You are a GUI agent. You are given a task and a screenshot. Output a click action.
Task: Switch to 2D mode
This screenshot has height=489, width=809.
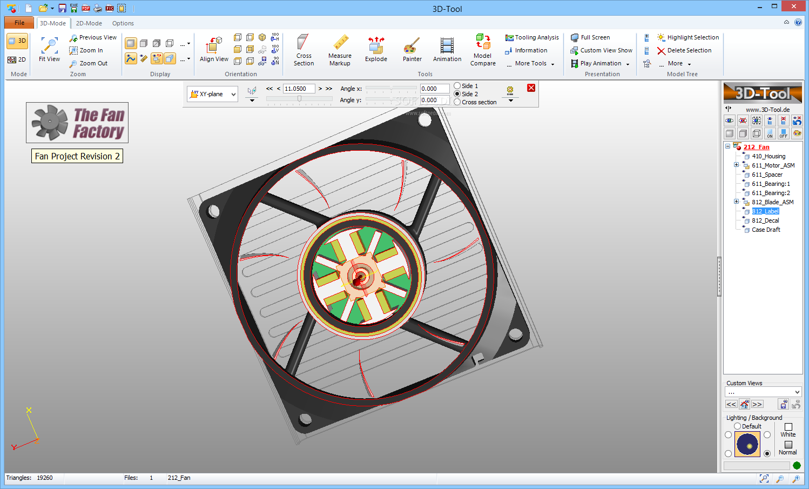pos(17,59)
